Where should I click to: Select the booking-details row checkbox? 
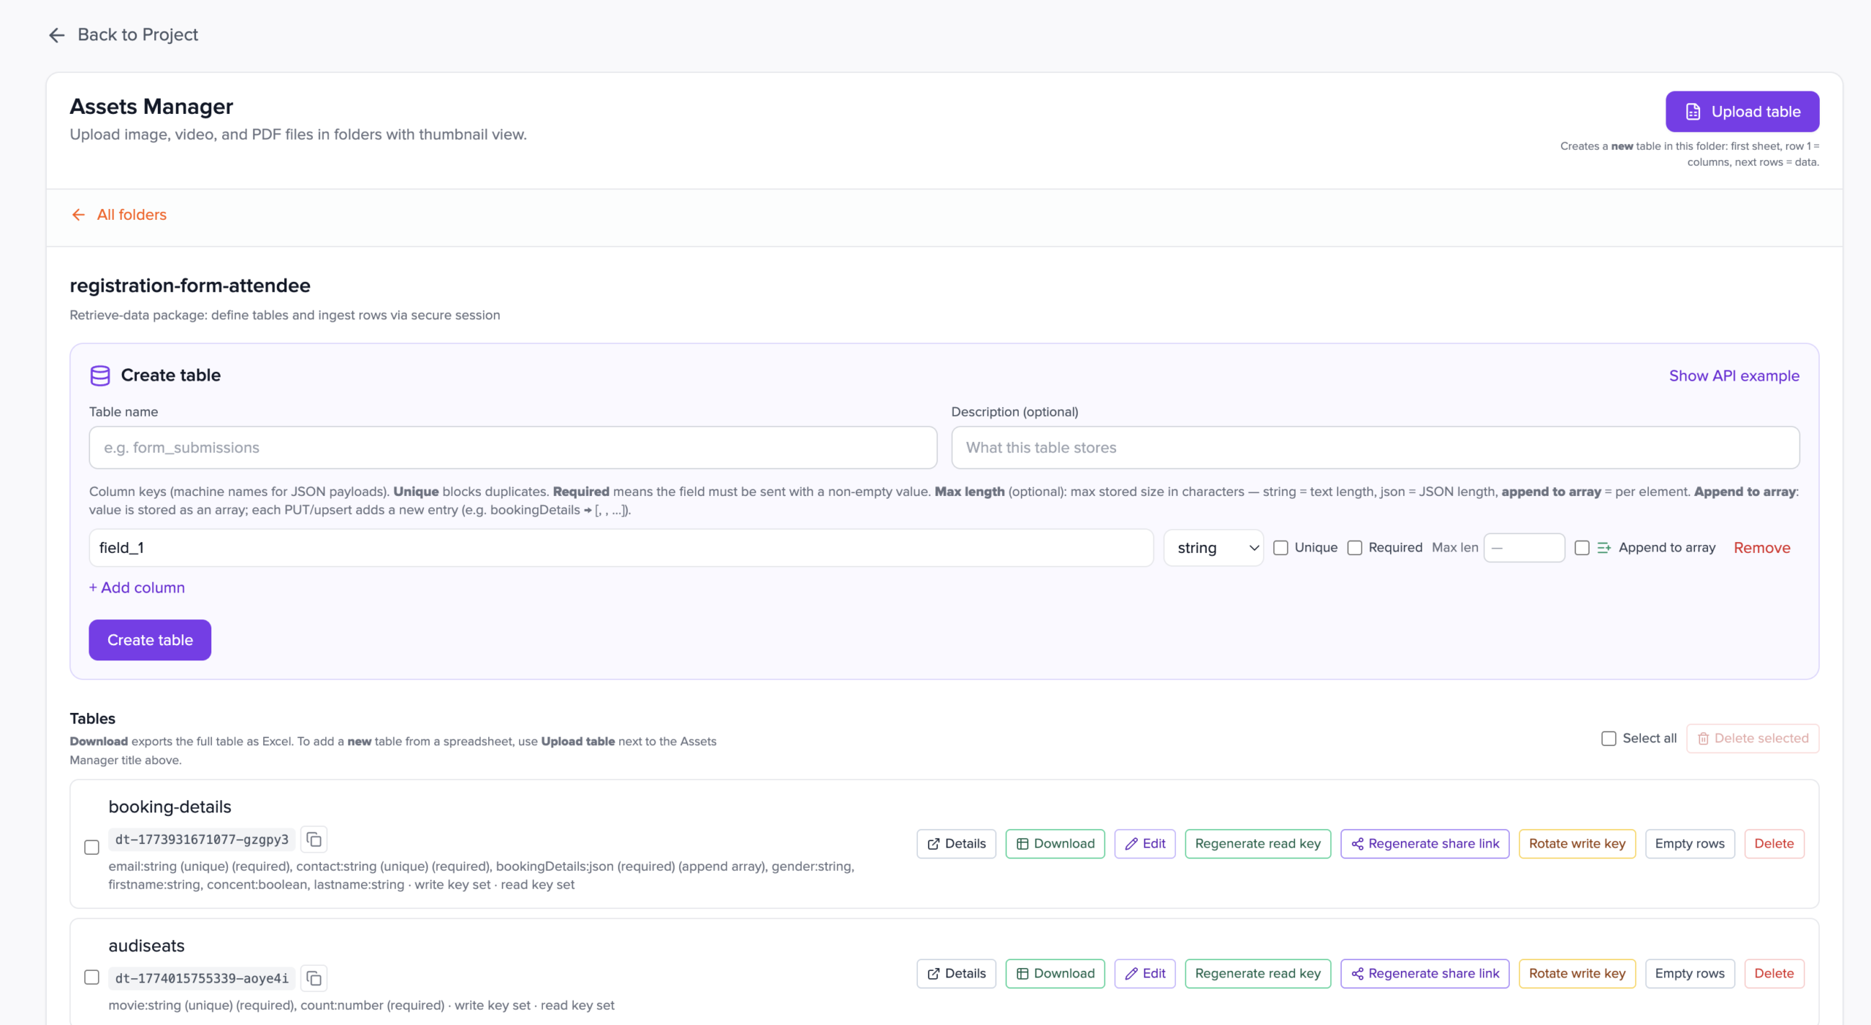click(x=91, y=847)
